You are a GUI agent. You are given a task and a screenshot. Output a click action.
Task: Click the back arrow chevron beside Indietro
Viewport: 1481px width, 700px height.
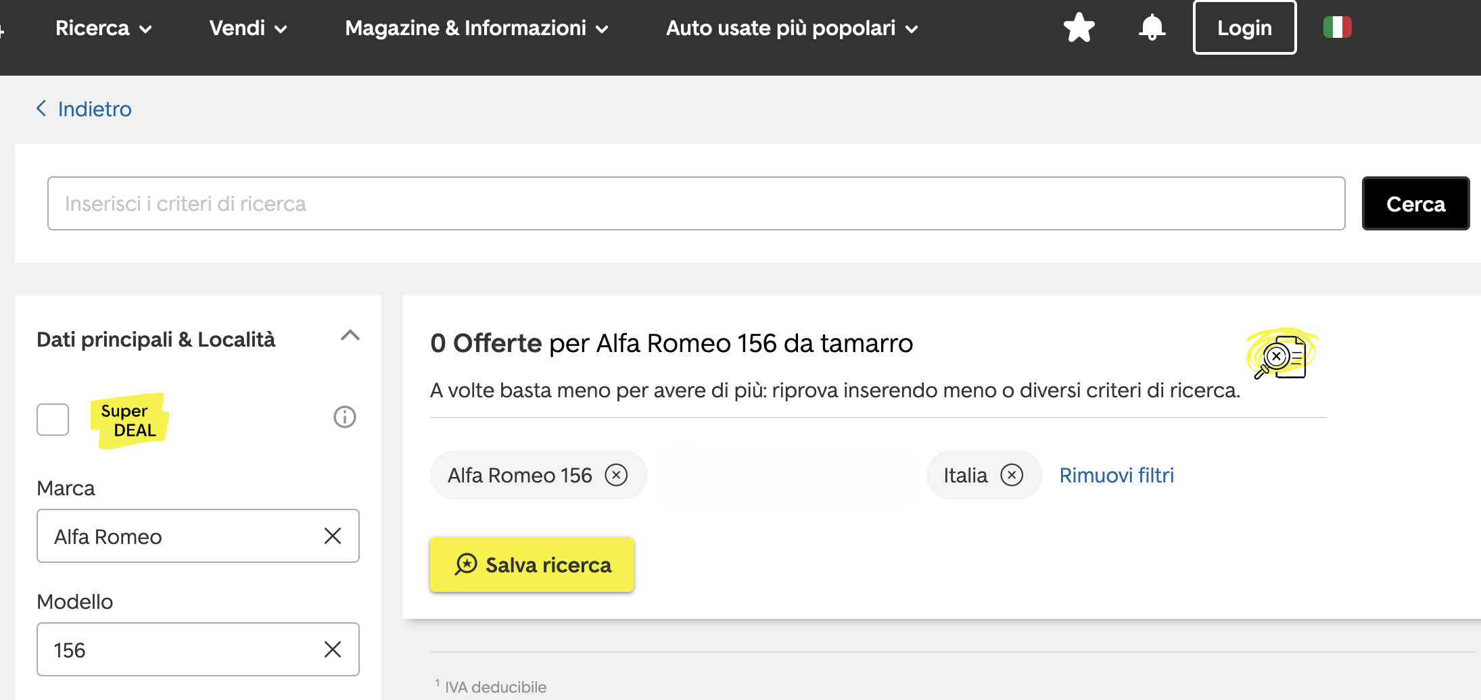click(x=42, y=109)
